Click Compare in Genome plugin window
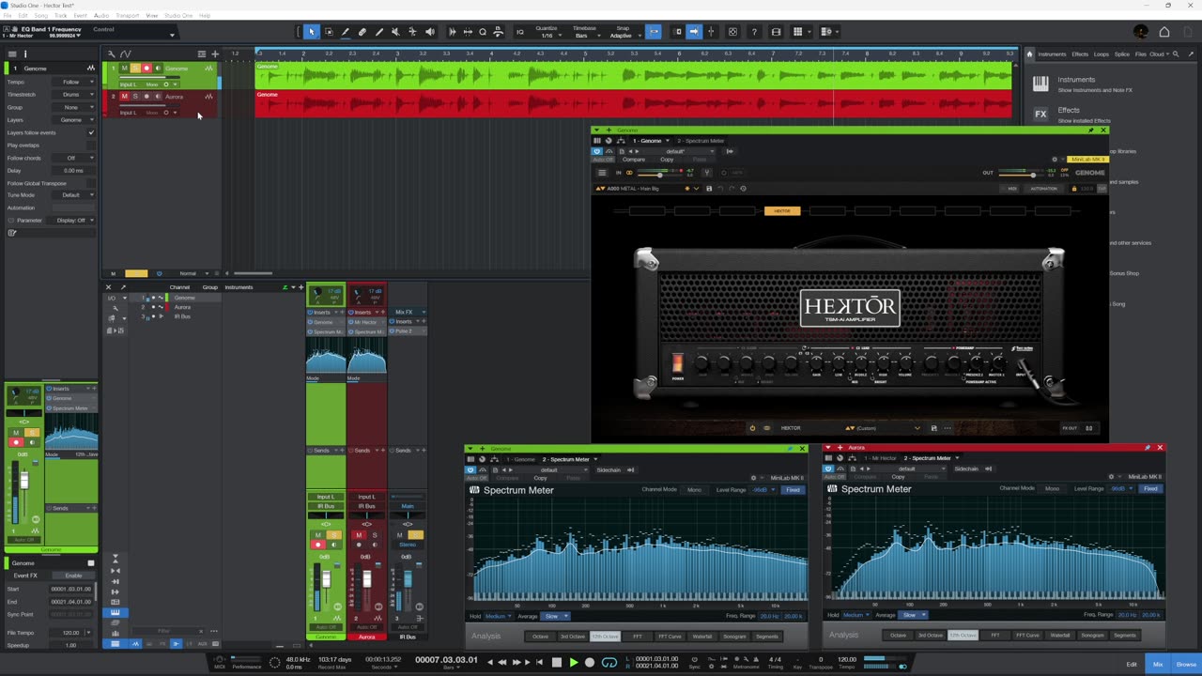Image resolution: width=1202 pixels, height=676 pixels. [x=634, y=160]
